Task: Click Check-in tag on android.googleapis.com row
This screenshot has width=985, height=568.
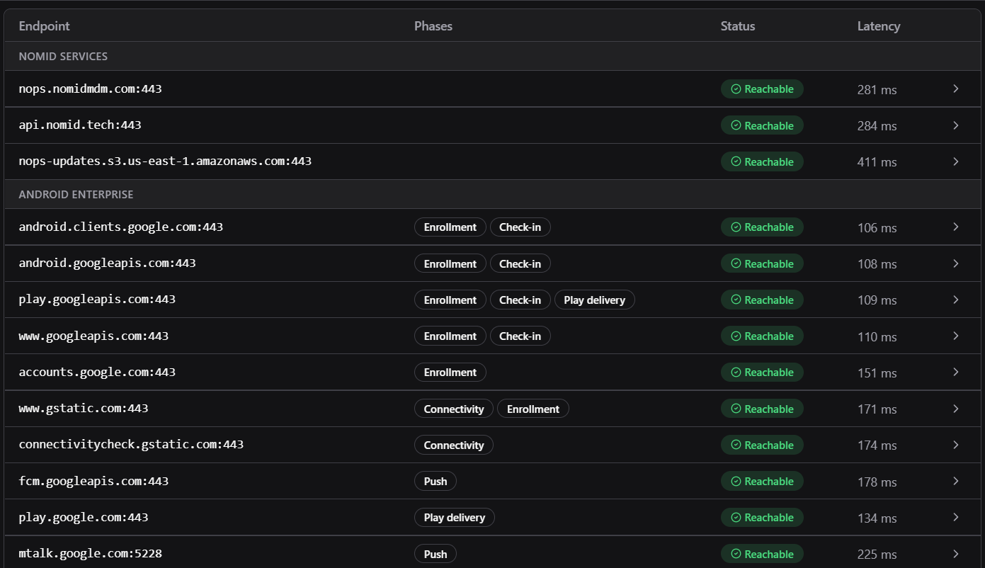Action: tap(520, 263)
